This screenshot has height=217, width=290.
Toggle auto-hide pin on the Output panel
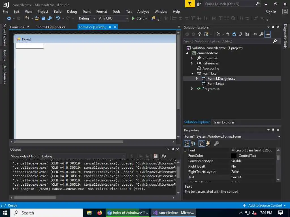click(173, 149)
